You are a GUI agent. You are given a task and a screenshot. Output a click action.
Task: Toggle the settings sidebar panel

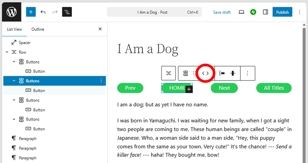266,12
